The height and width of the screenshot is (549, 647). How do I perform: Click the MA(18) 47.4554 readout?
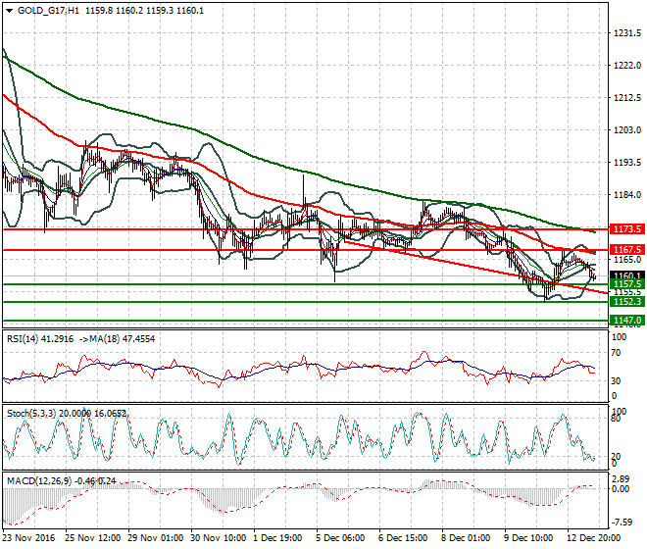122,339
